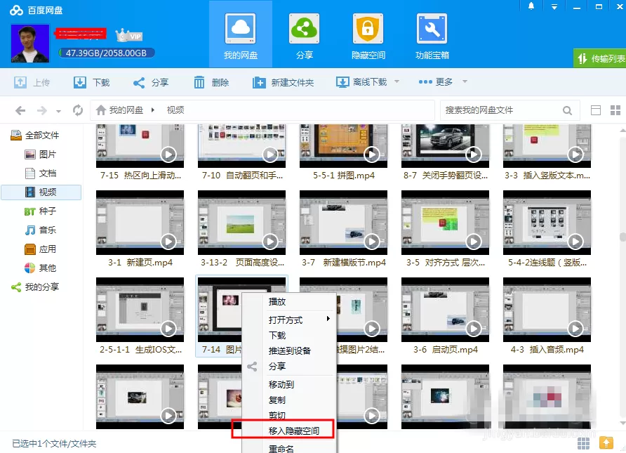This screenshot has height=453, width=626.
Task: Expand the 离线下载 dropdown arrow
Action: click(397, 81)
